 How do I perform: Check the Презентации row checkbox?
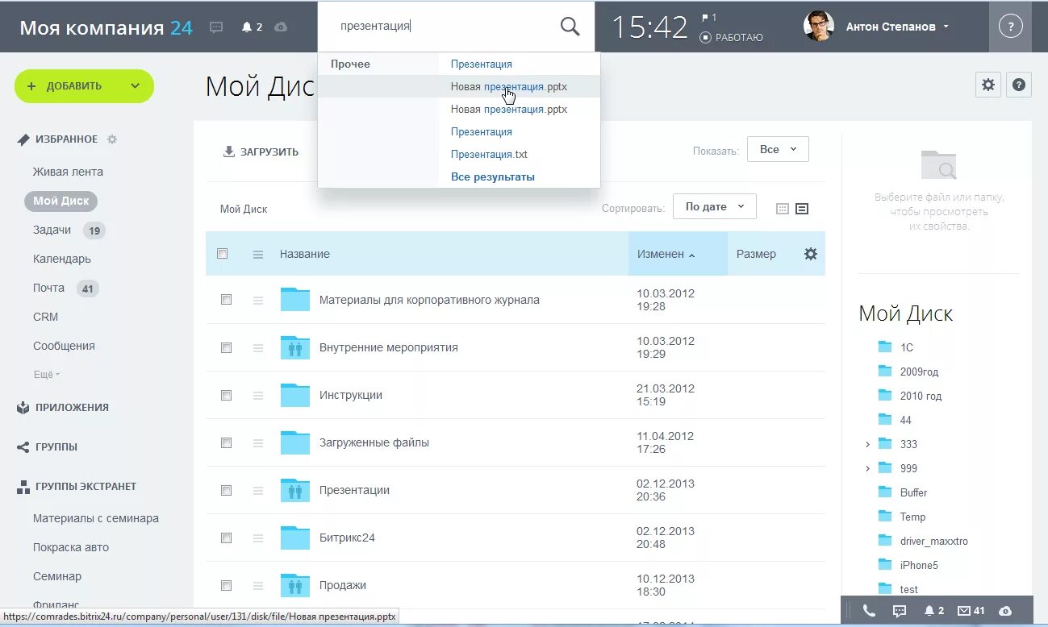(x=226, y=490)
